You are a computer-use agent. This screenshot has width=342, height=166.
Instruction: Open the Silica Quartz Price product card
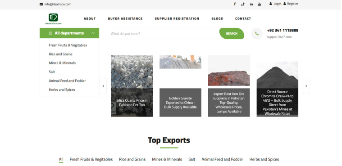pos(132,86)
